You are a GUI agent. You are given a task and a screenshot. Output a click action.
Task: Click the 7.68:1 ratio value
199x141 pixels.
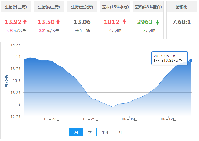pos(182,22)
